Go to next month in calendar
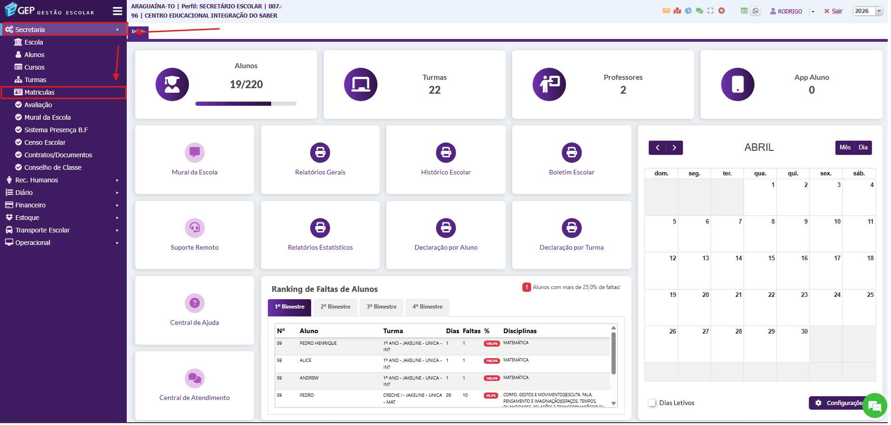891x425 pixels. 674,148
